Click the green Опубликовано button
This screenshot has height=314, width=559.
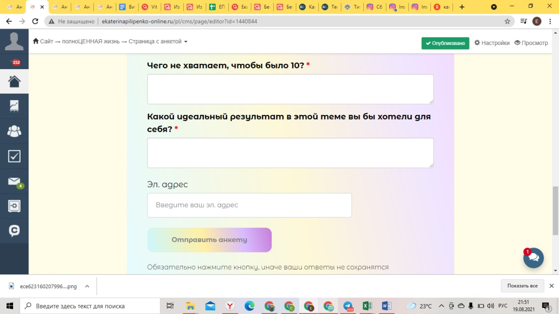point(445,43)
